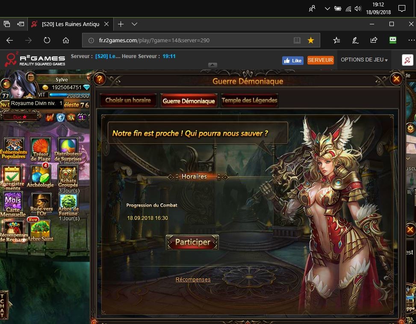This screenshot has width=416, height=324.
Task: Set the current tabs aside
Action: pos(21,24)
